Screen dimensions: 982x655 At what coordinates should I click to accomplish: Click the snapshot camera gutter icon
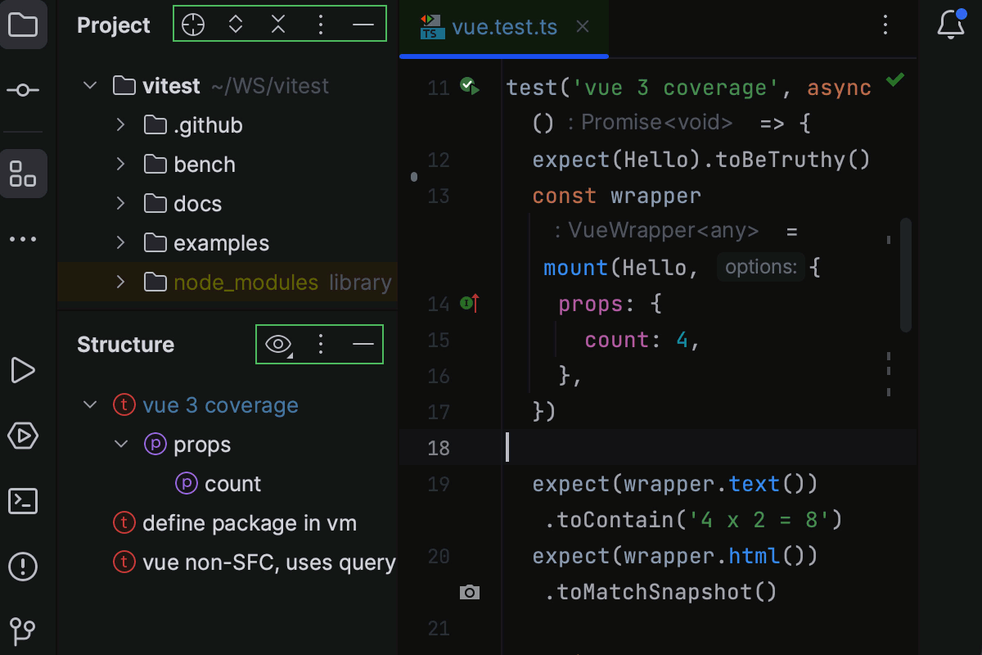point(470,592)
